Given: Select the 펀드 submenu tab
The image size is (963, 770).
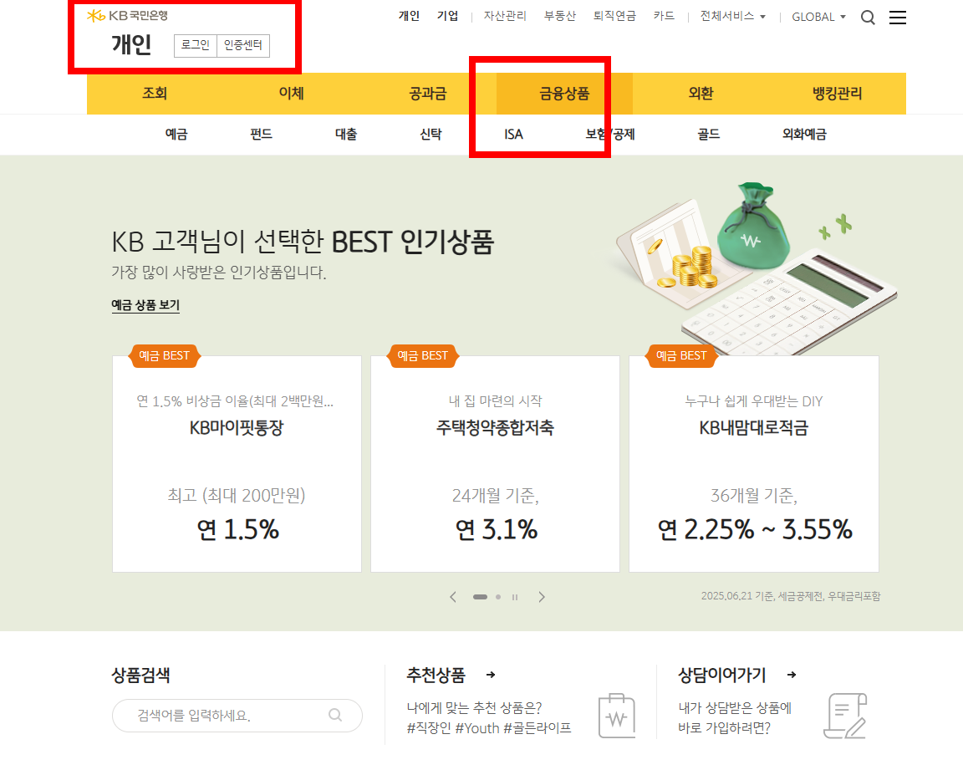Looking at the screenshot, I should [x=261, y=135].
